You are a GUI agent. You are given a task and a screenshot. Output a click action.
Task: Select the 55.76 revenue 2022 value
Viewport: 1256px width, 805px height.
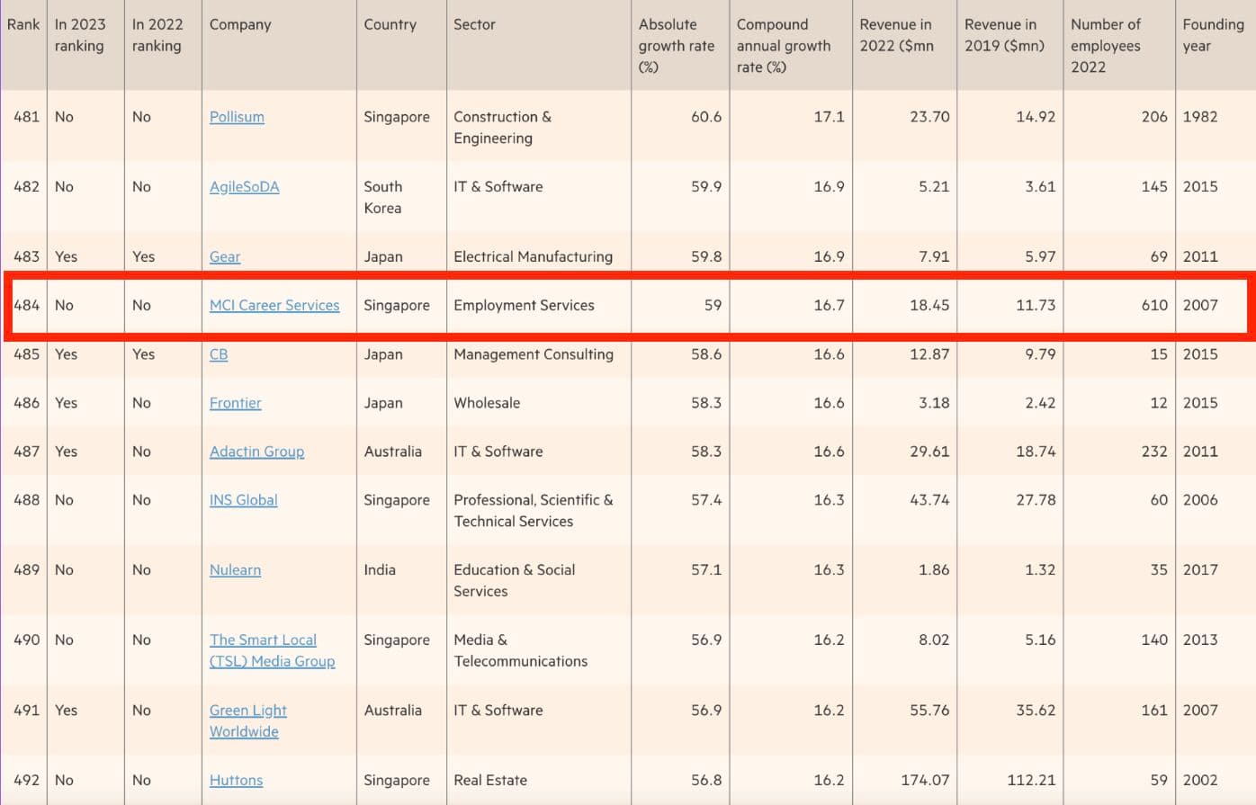[929, 711]
